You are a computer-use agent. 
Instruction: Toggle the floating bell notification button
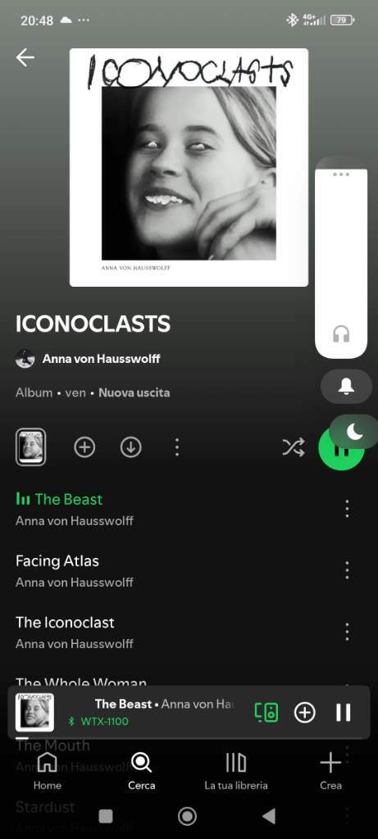[x=346, y=387]
